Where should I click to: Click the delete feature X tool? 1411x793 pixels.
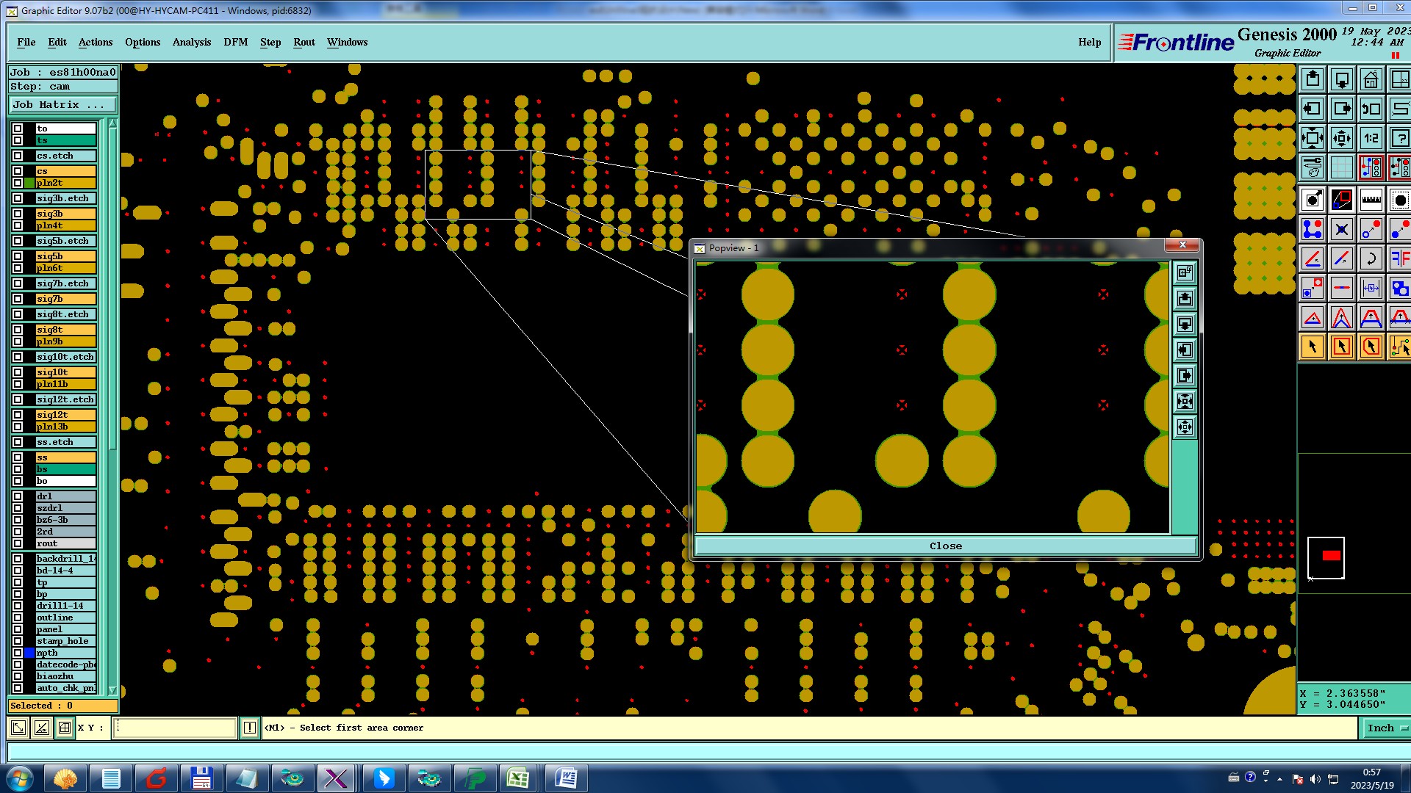[1341, 229]
